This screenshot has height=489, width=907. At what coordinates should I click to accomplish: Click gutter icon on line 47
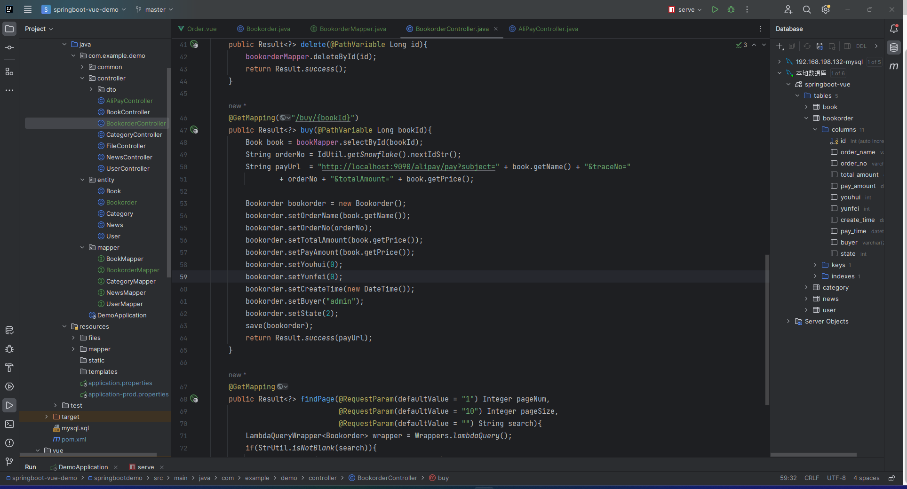click(194, 130)
